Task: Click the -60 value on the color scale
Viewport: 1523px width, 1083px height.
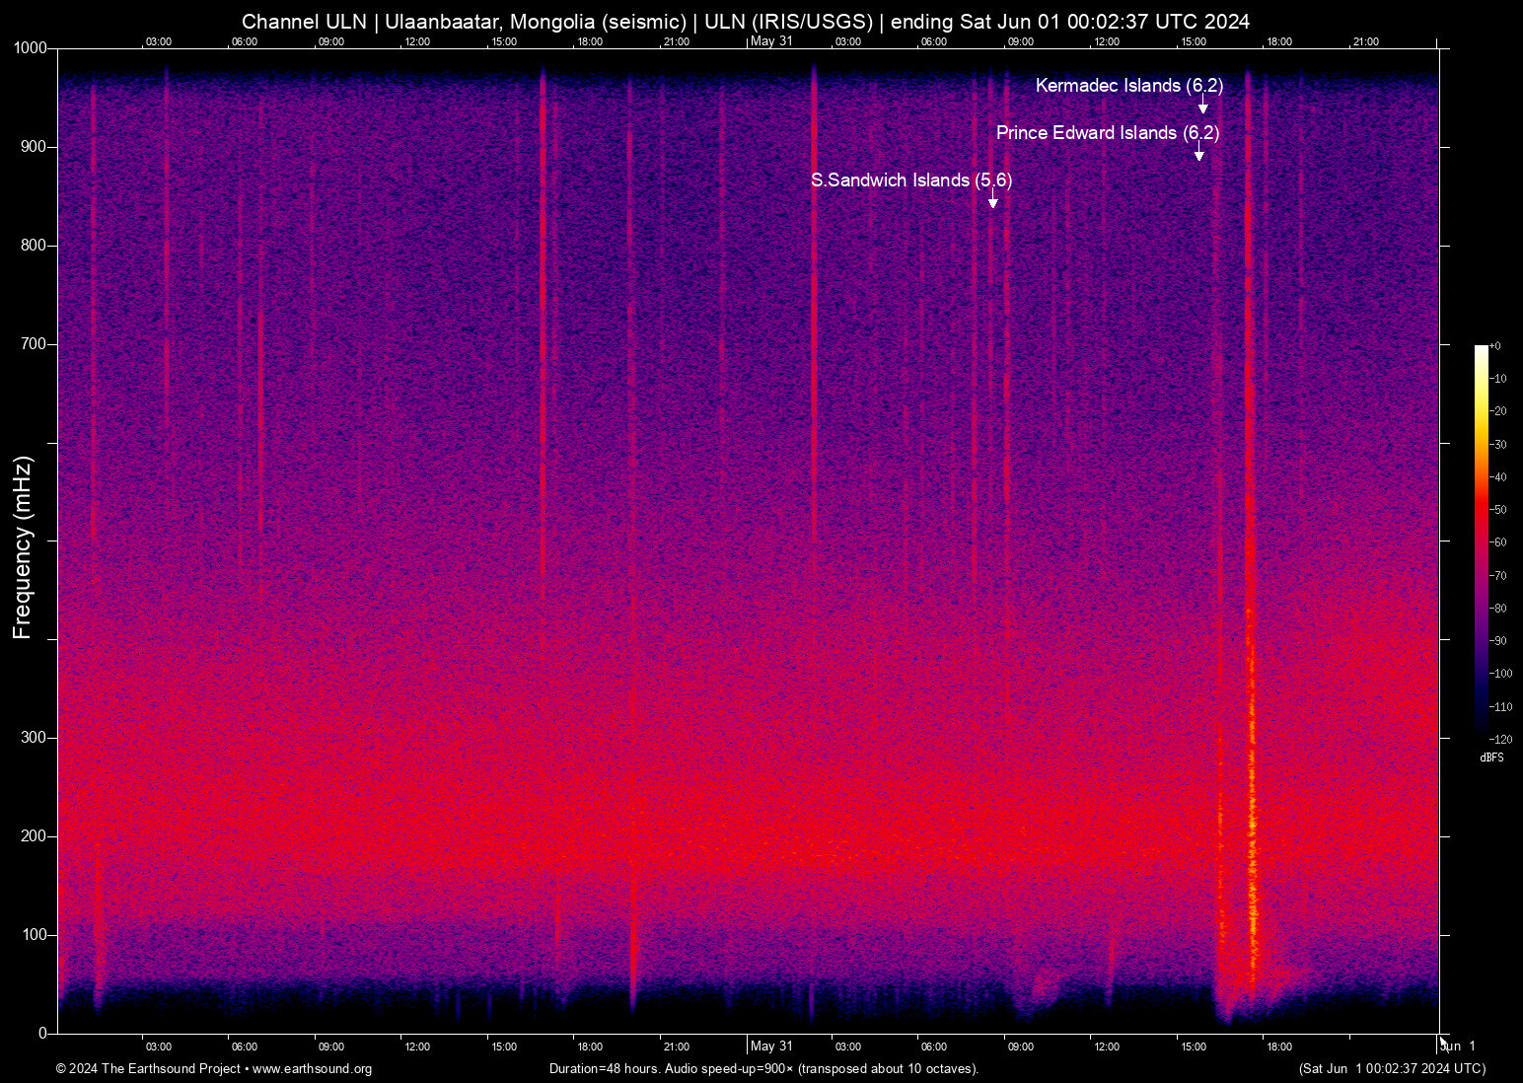Action: pos(1498,542)
